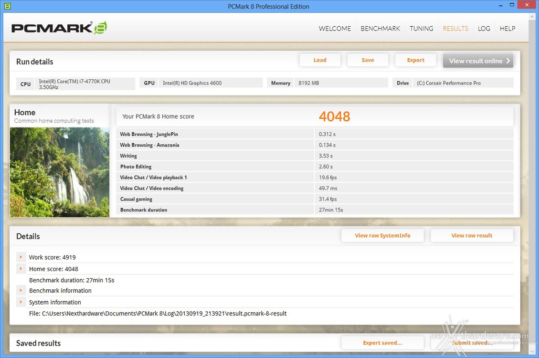Select the Web Browsing - Amazonia row
The height and width of the screenshot is (358, 539).
click(315, 145)
